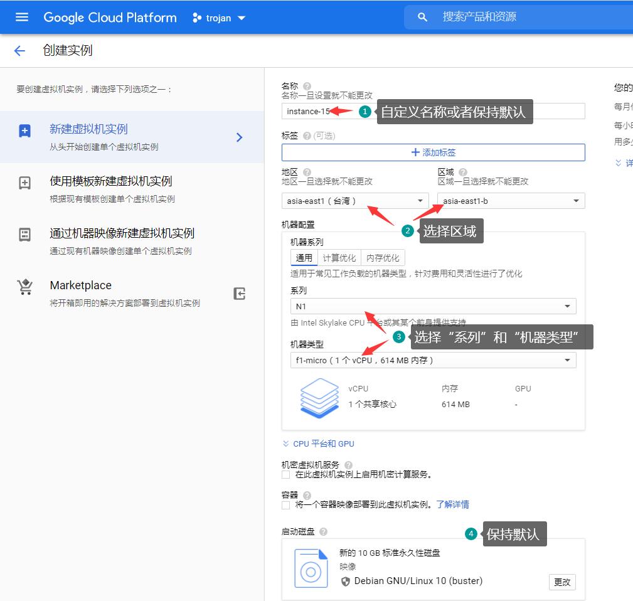This screenshot has height=601, width=633.
Task: Click the Debian shield icon
Action: click(x=345, y=581)
